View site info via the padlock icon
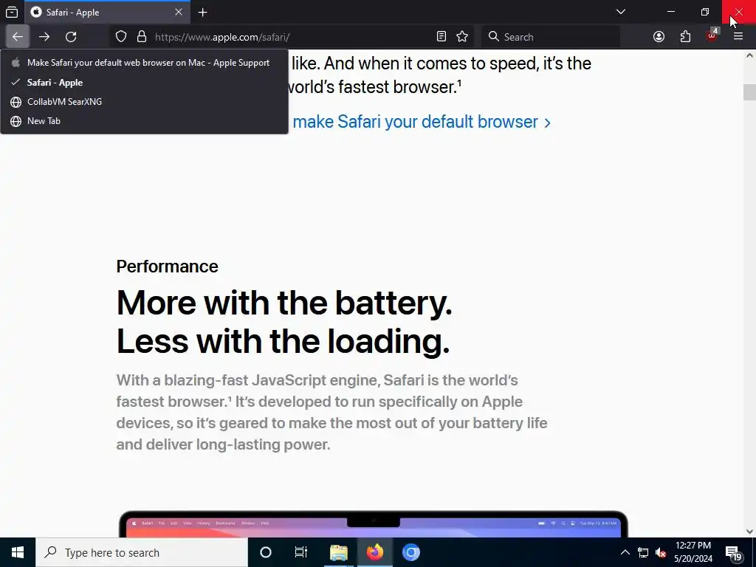The image size is (756, 567). [x=142, y=37]
